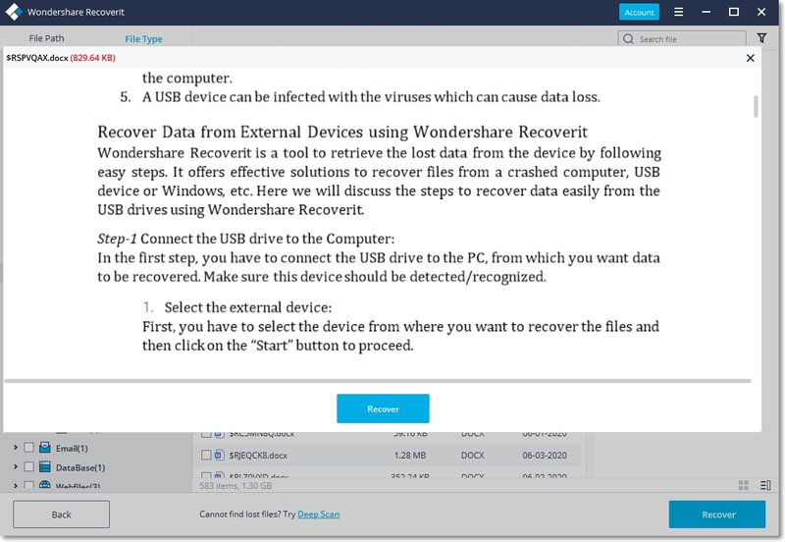Click the 'Recover Data from External Devices' heading
The width and height of the screenshot is (785, 542).
[342, 132]
